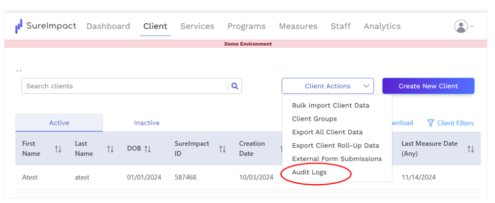Open the Programs section
The image size is (495, 203).
(247, 26)
